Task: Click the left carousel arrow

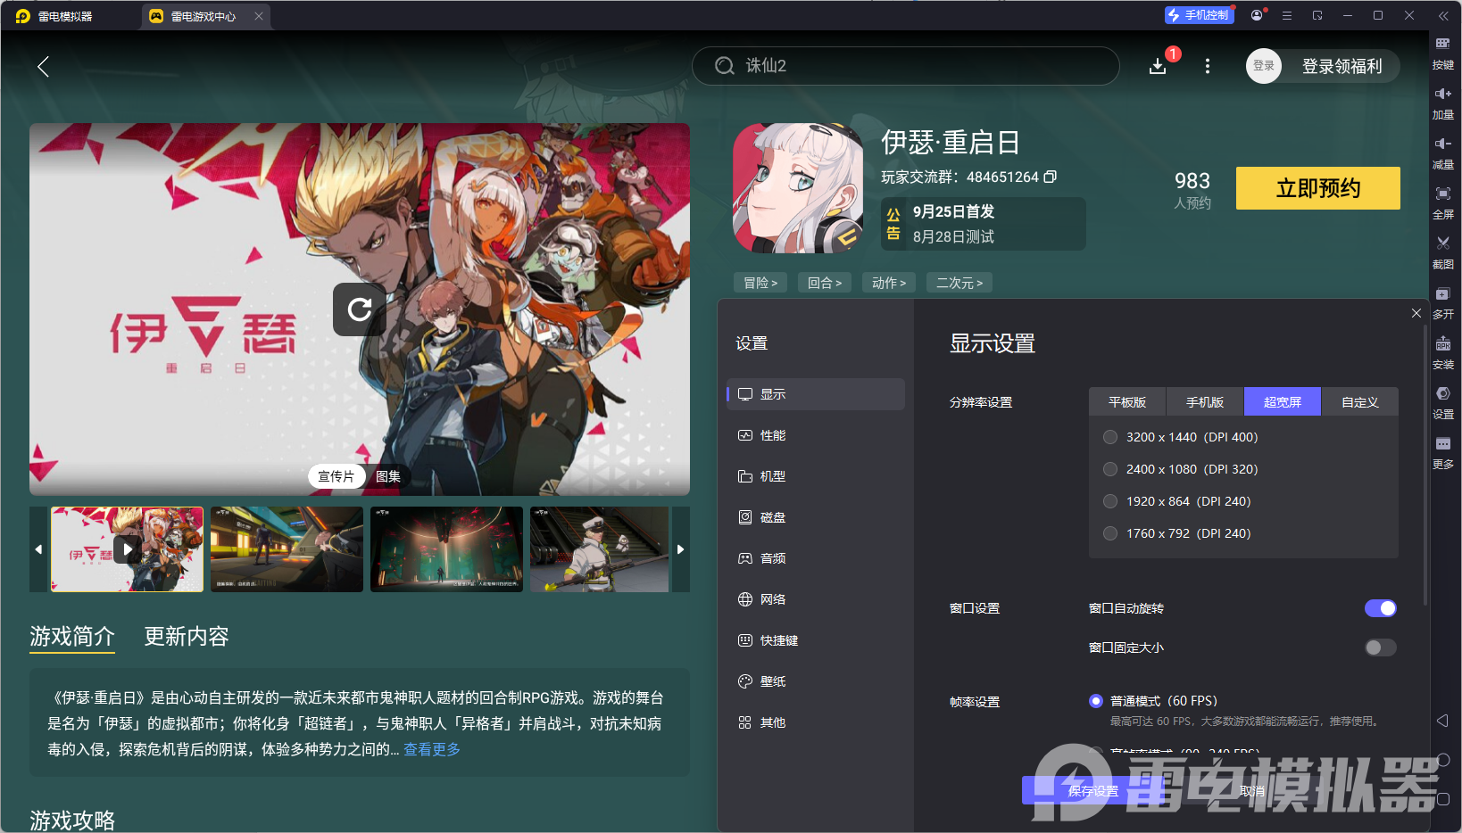Action: 37,549
